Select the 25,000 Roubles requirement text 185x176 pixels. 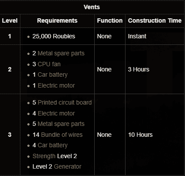[x=54, y=36]
